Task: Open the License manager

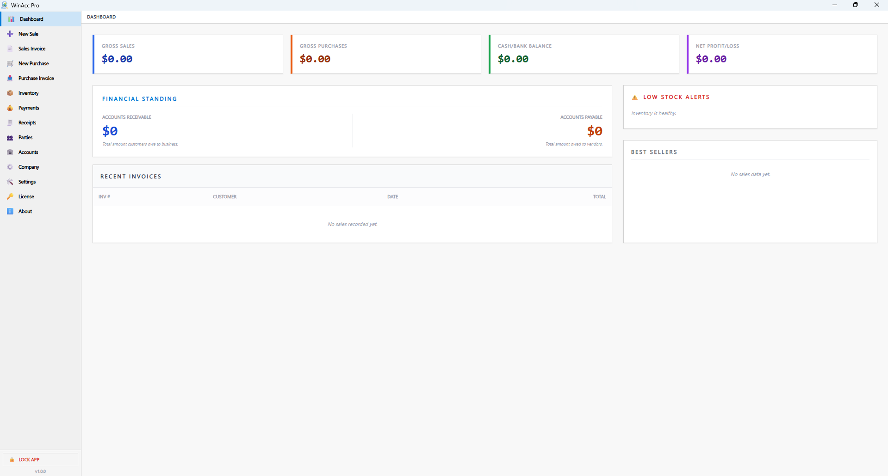Action: [x=26, y=196]
